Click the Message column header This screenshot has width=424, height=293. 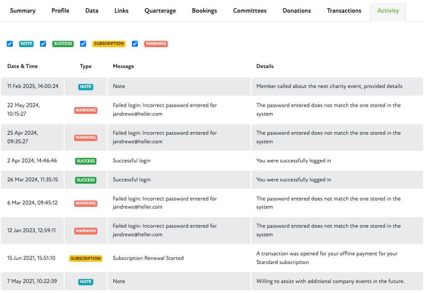(123, 66)
